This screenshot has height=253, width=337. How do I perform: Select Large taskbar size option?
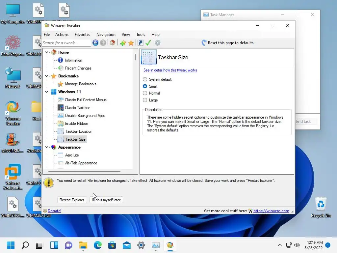pyautogui.click(x=150, y=100)
